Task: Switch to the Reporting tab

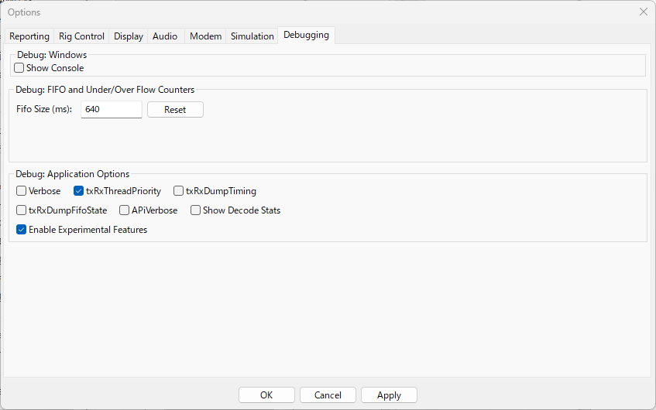Action: pyautogui.click(x=29, y=36)
